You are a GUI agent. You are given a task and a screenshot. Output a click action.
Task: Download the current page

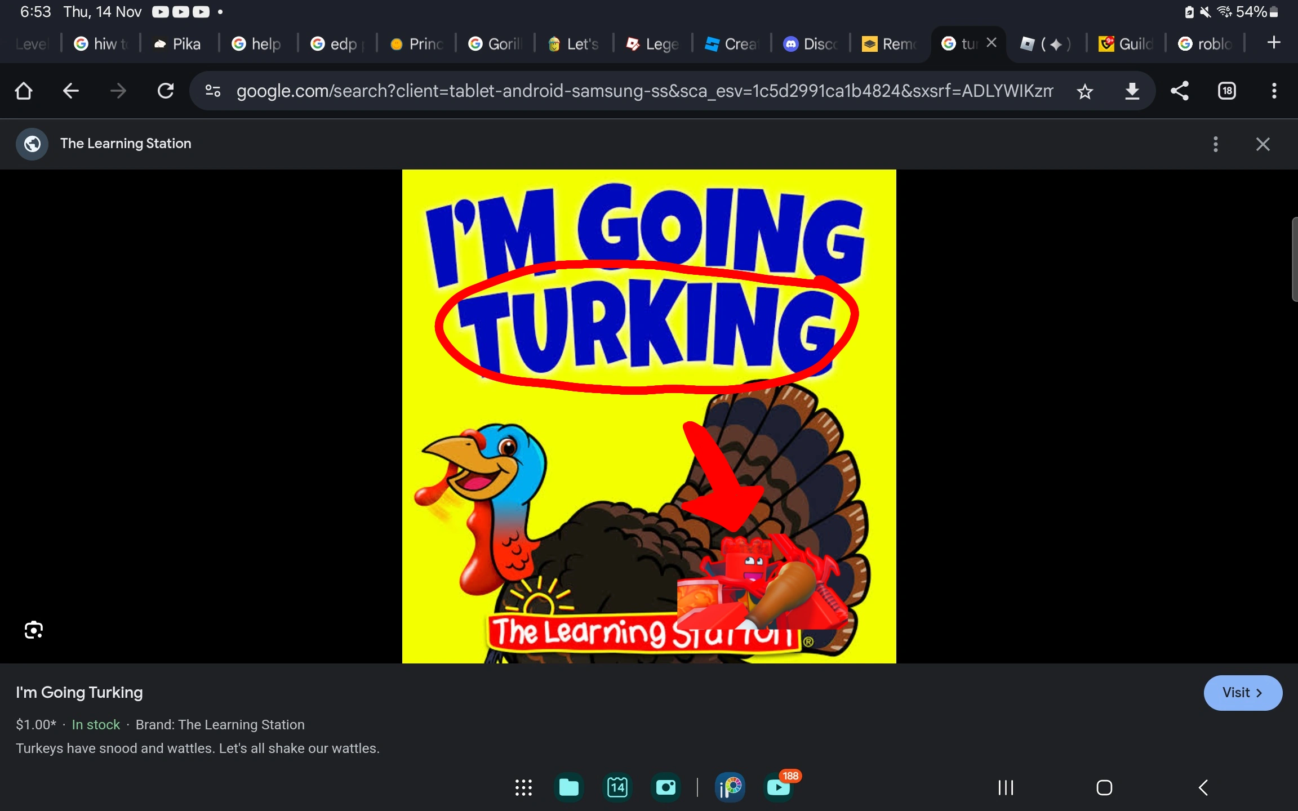1132,91
